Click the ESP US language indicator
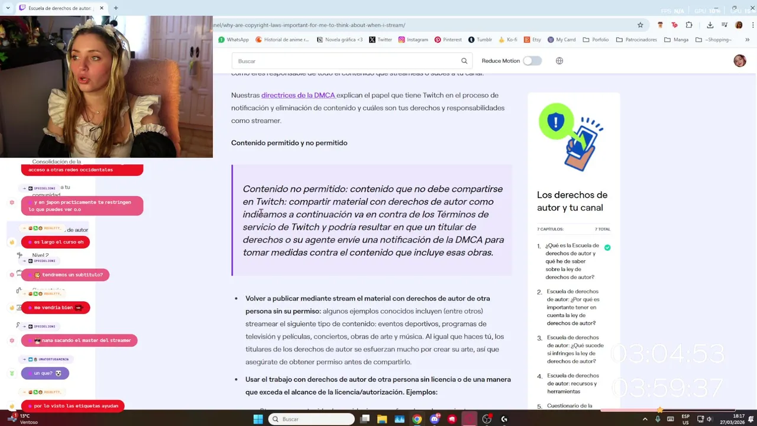The height and width of the screenshot is (426, 757). point(685,419)
